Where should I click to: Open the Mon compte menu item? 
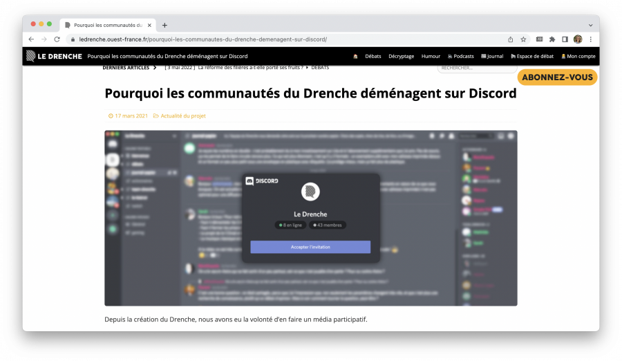[578, 57]
